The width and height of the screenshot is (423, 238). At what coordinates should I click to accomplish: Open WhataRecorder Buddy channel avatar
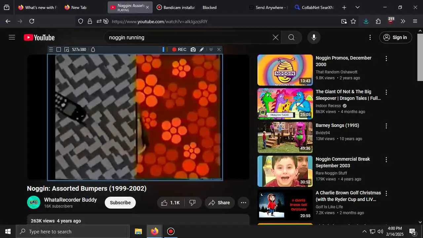[x=34, y=202]
